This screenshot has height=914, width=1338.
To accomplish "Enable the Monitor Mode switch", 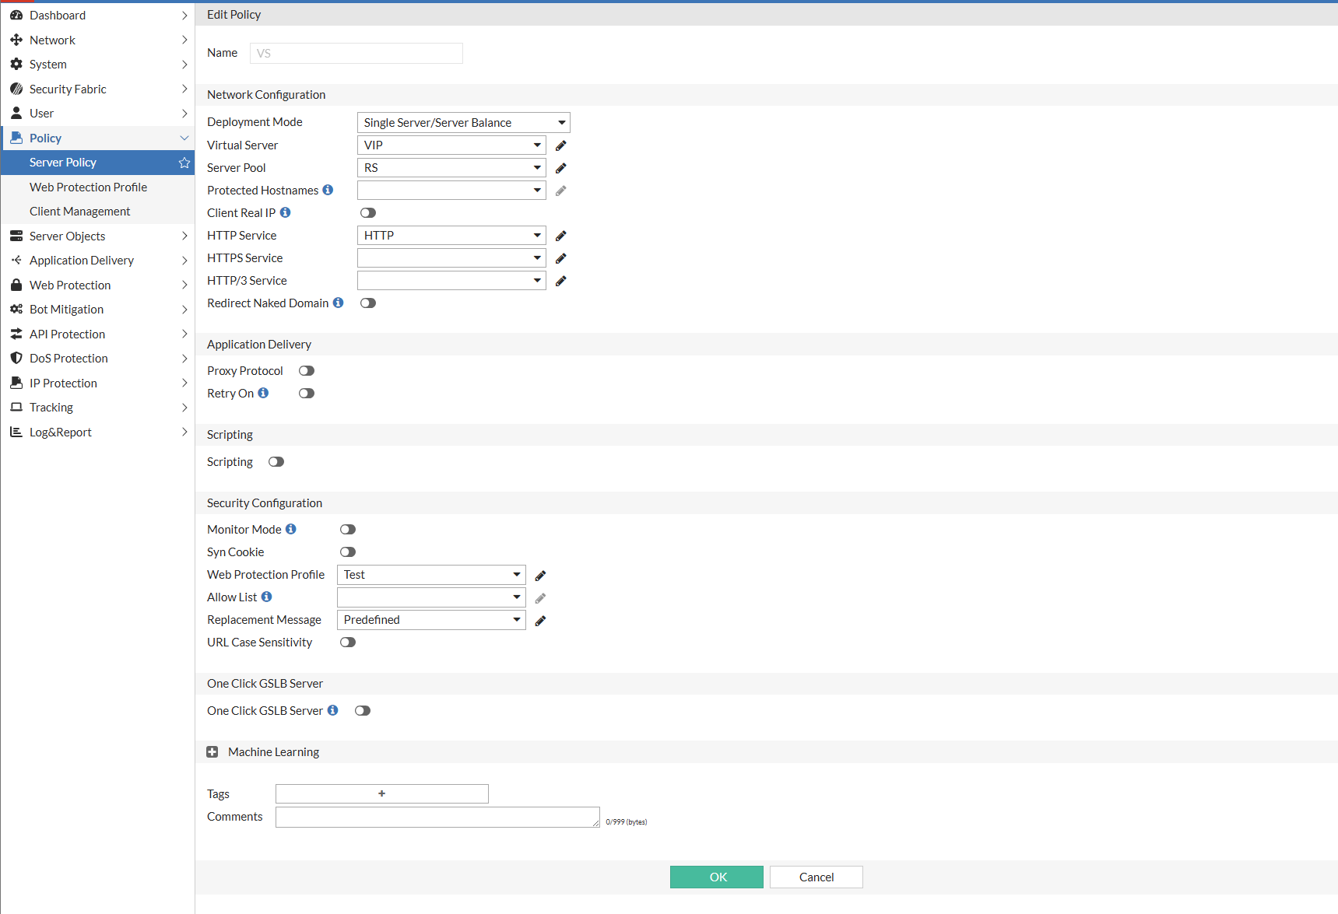I will tap(348, 530).
